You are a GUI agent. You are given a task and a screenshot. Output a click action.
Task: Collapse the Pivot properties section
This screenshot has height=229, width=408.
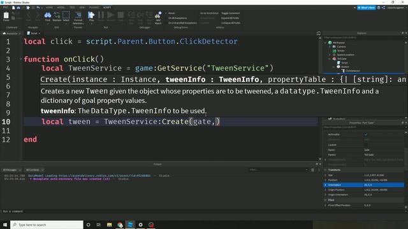(325, 200)
